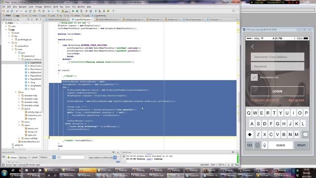Switch to the MyMainActivity.java editor tab

point(57,19)
